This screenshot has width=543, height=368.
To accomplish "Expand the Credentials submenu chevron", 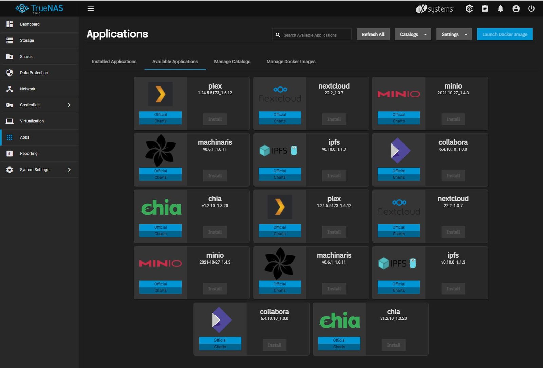I will (x=69, y=105).
